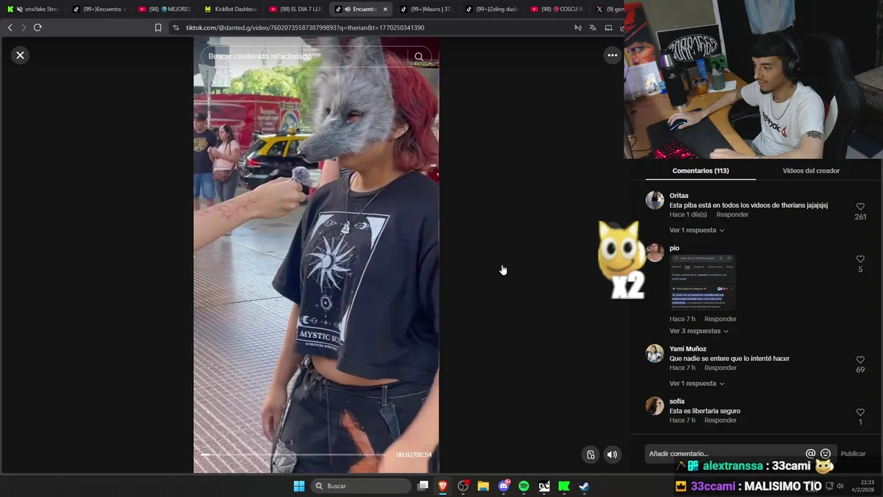Viewport: 883px width, 497px height.
Task: Switch to the '(98) COSCU' YouTube tab
Action: click(x=557, y=9)
